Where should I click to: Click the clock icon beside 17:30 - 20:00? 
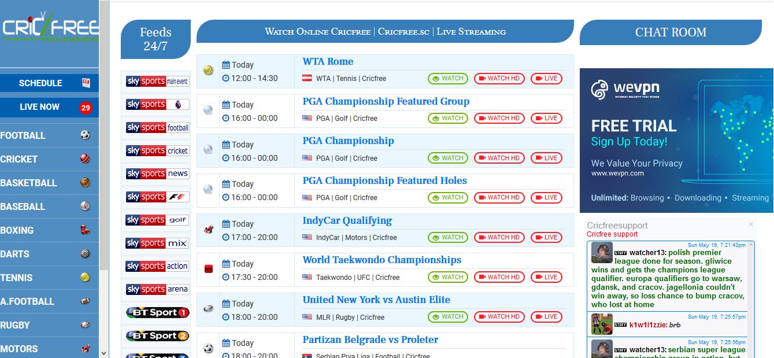(226, 277)
